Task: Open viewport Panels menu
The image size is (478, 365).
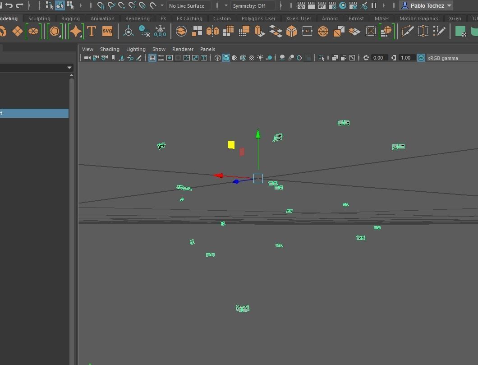Action: [x=207, y=49]
